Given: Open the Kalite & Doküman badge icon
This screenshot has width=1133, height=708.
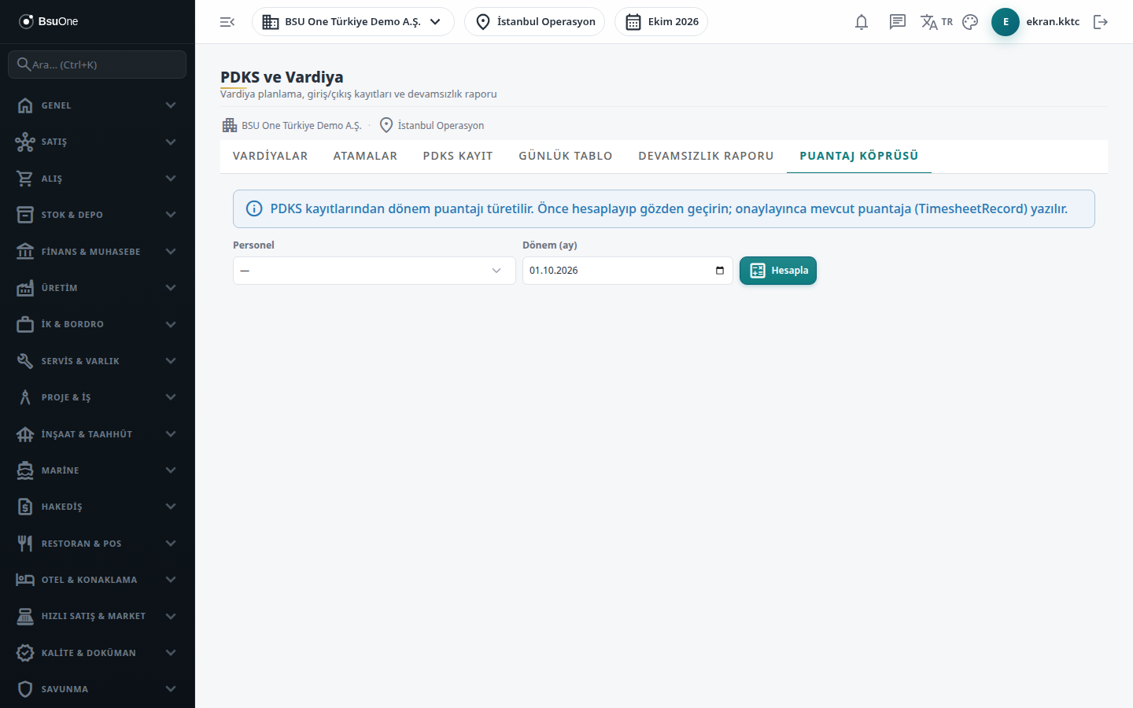Looking at the screenshot, I should click(25, 653).
